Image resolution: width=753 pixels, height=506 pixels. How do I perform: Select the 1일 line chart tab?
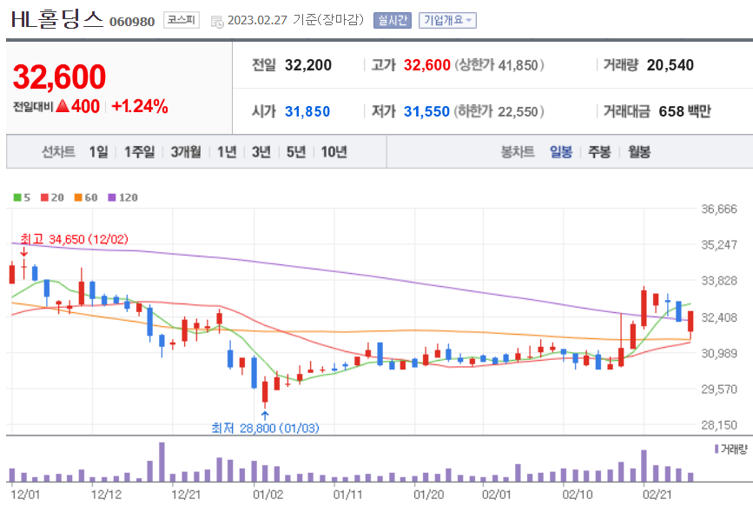point(98,152)
